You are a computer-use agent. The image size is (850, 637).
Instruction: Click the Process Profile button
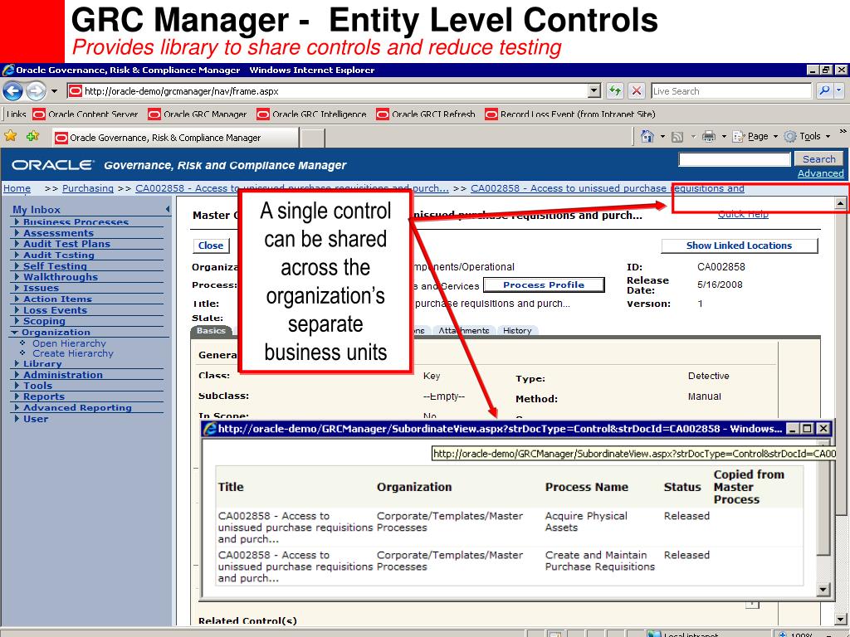point(544,285)
